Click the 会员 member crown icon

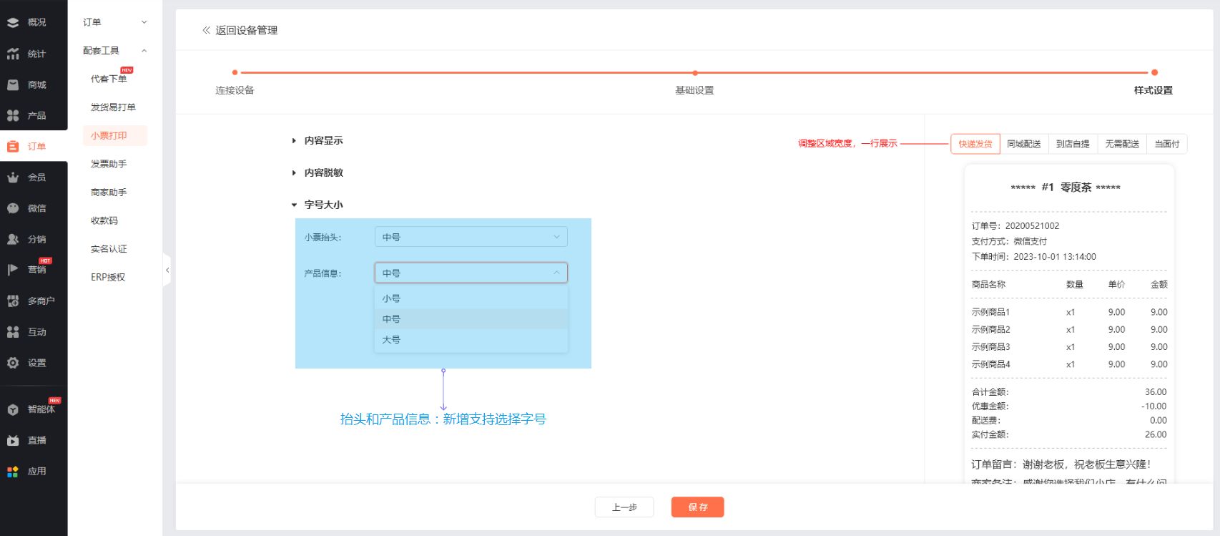13,177
